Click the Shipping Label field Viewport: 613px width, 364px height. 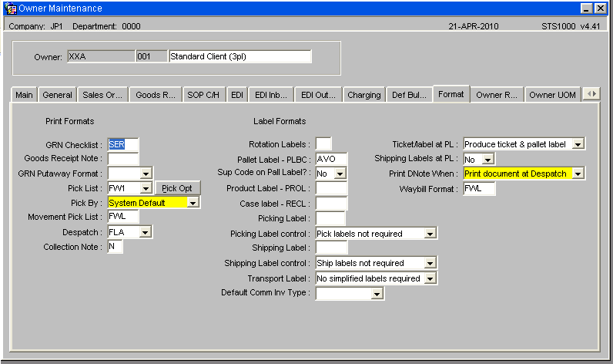click(331, 248)
